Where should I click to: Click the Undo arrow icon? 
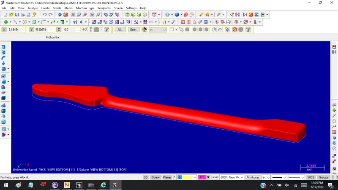pos(45,15)
